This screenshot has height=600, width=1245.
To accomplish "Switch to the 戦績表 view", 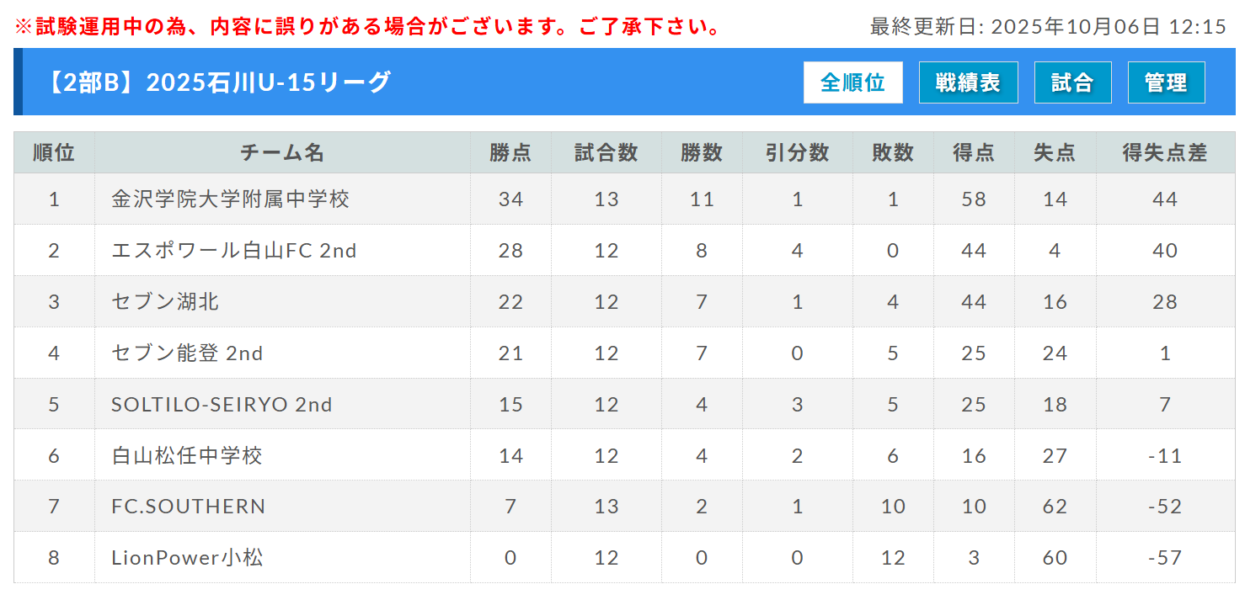I will pos(968,82).
